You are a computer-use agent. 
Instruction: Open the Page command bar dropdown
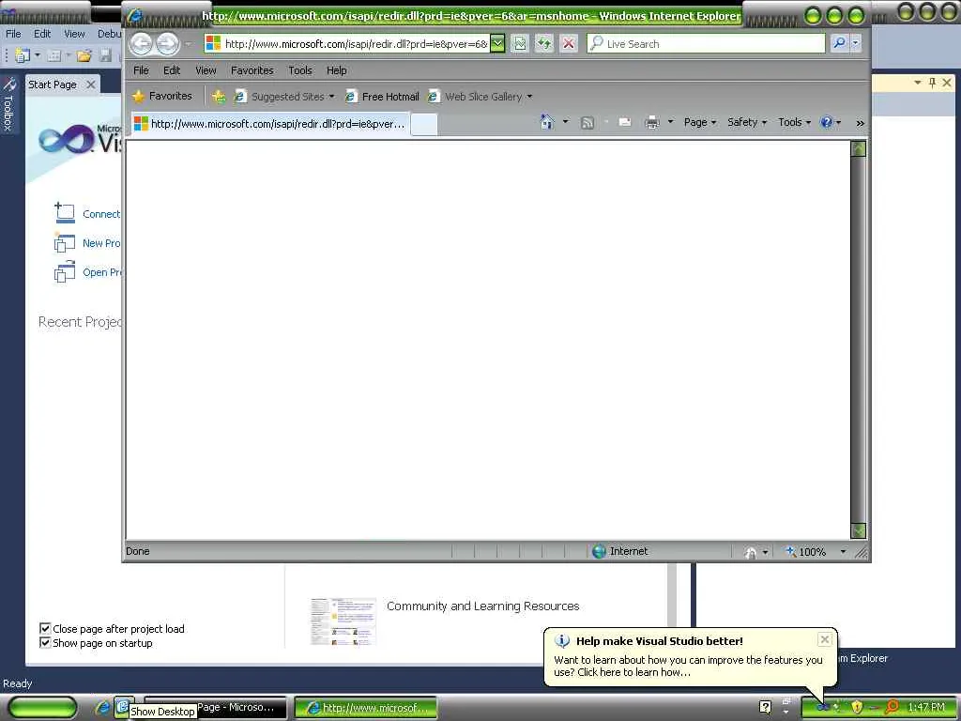pyautogui.click(x=700, y=122)
